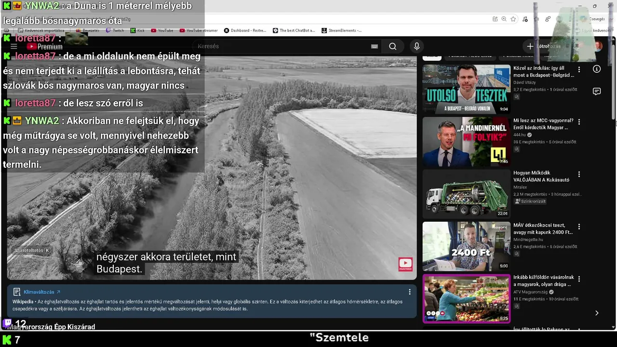The width and height of the screenshot is (617, 347).
Task: Open video titled MÁV étkezőkocsi teszt
Action: pos(543,228)
